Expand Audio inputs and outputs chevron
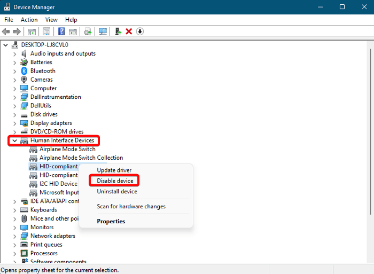This screenshot has height=274, width=374. pos(14,54)
